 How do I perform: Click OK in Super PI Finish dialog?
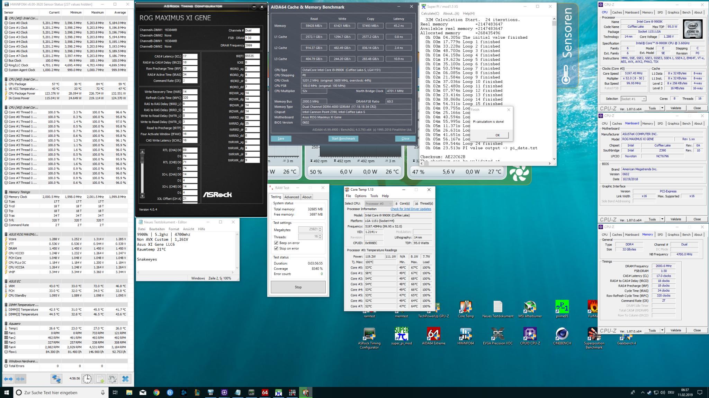coord(497,135)
